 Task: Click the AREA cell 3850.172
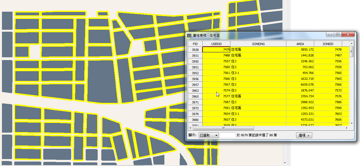[300, 49]
